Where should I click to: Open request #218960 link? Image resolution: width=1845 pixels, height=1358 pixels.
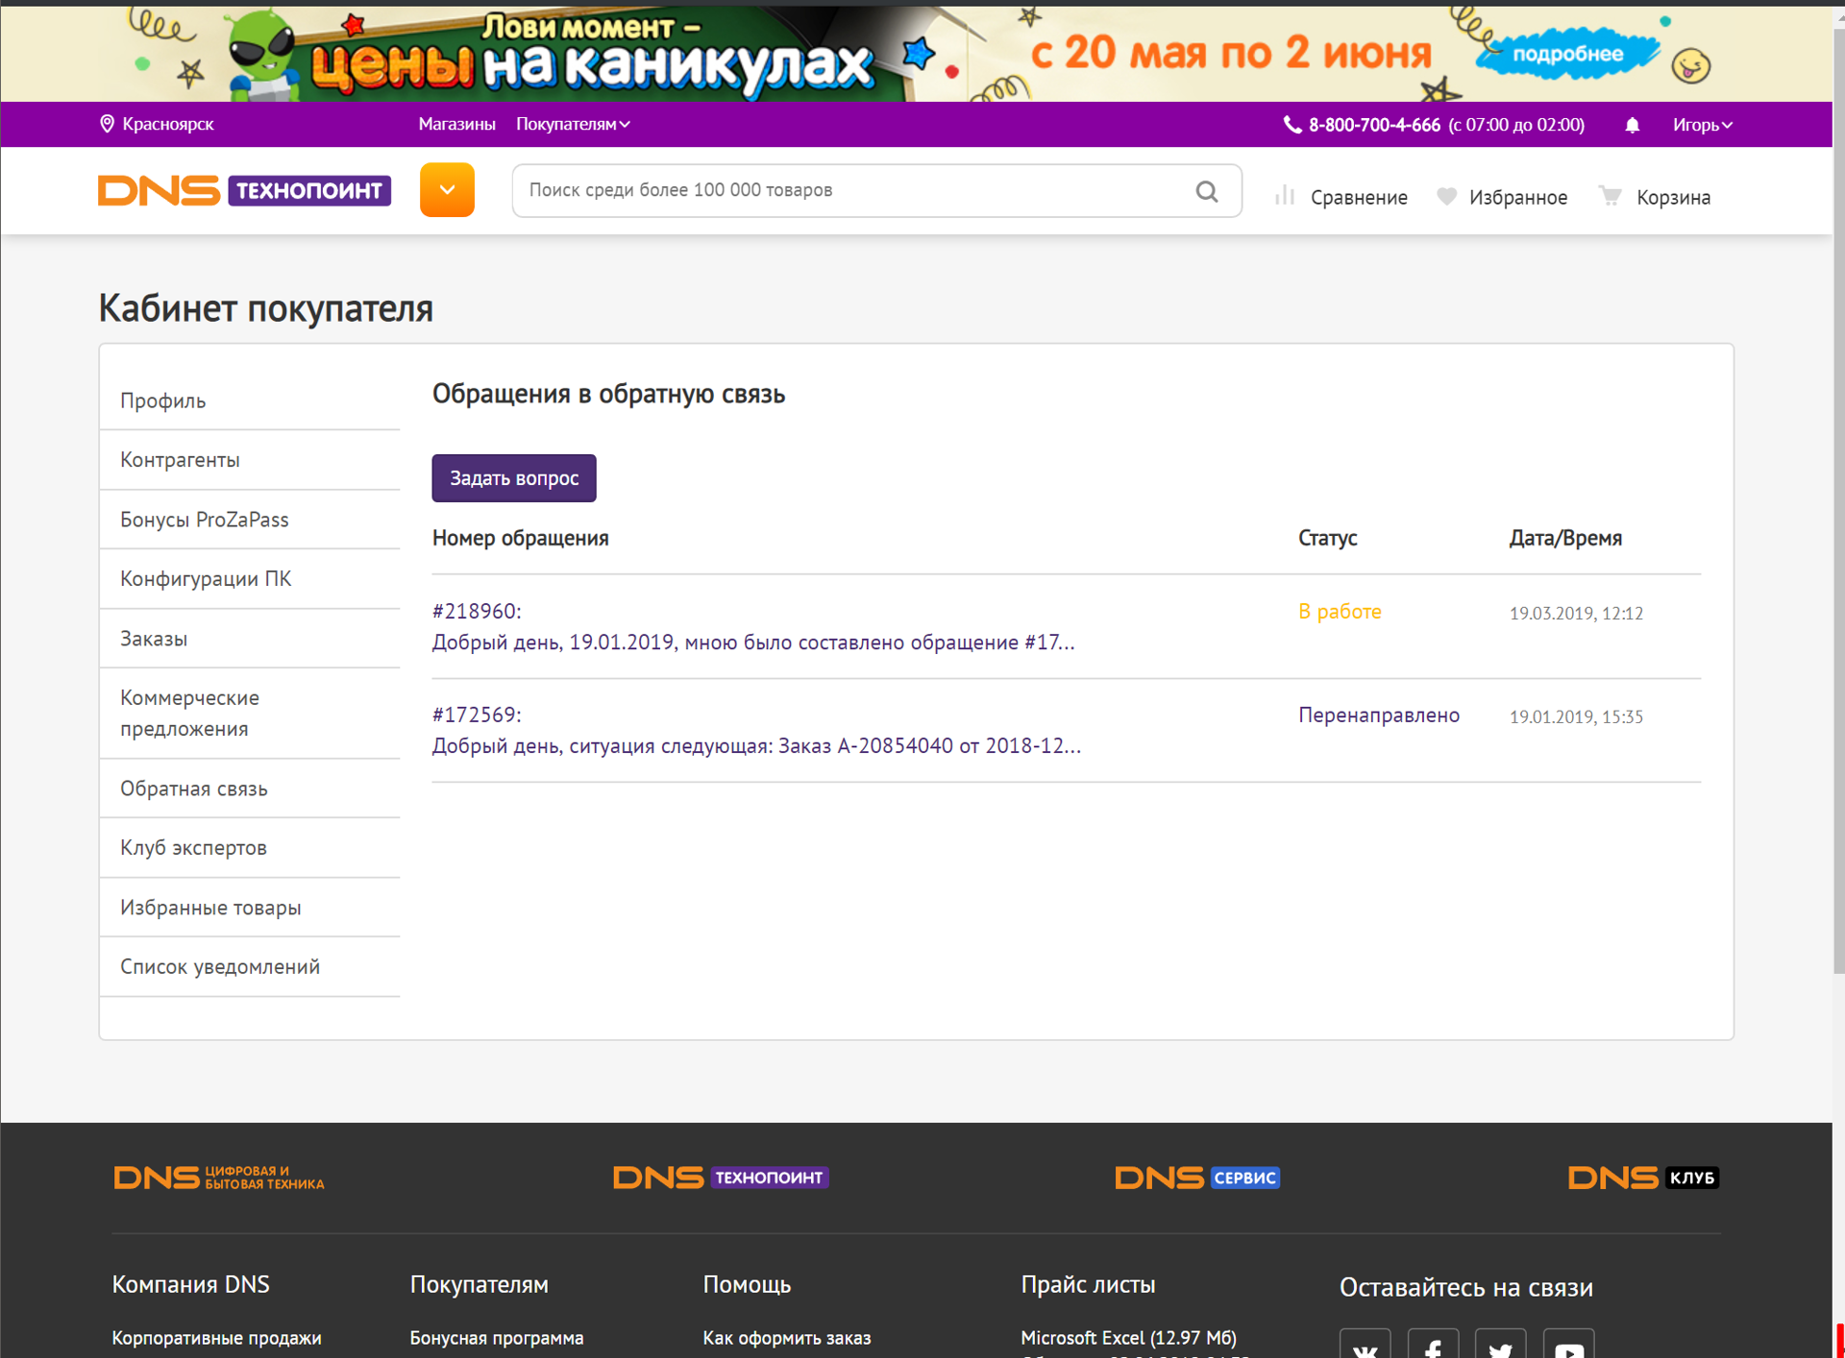tap(753, 627)
